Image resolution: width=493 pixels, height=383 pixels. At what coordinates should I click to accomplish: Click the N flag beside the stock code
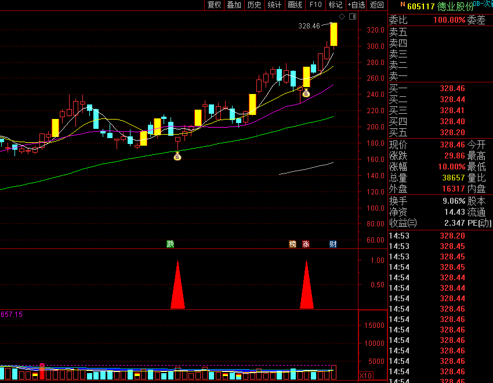pos(403,5)
